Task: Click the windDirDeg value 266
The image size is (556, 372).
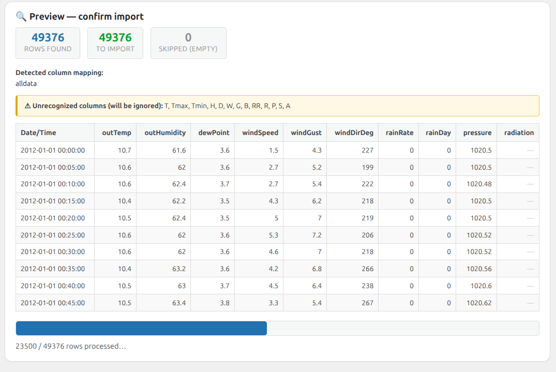Action: coord(367,269)
